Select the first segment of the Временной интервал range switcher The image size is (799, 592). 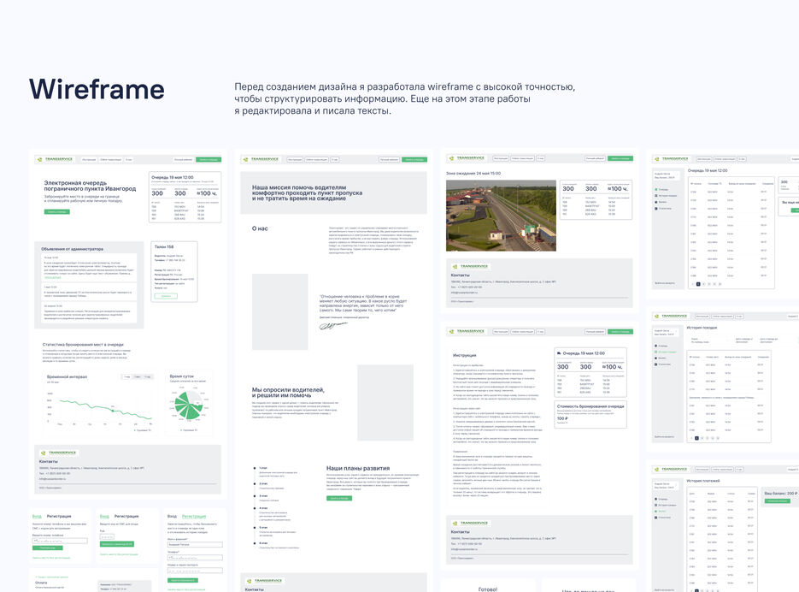click(126, 377)
